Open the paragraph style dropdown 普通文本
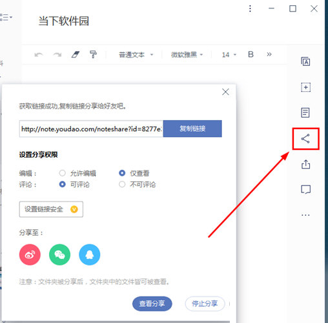The height and width of the screenshot is (323, 328). pos(136,55)
